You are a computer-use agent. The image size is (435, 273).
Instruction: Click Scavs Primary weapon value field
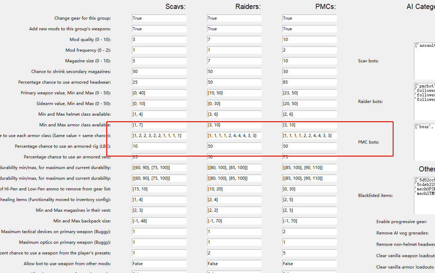(159, 93)
